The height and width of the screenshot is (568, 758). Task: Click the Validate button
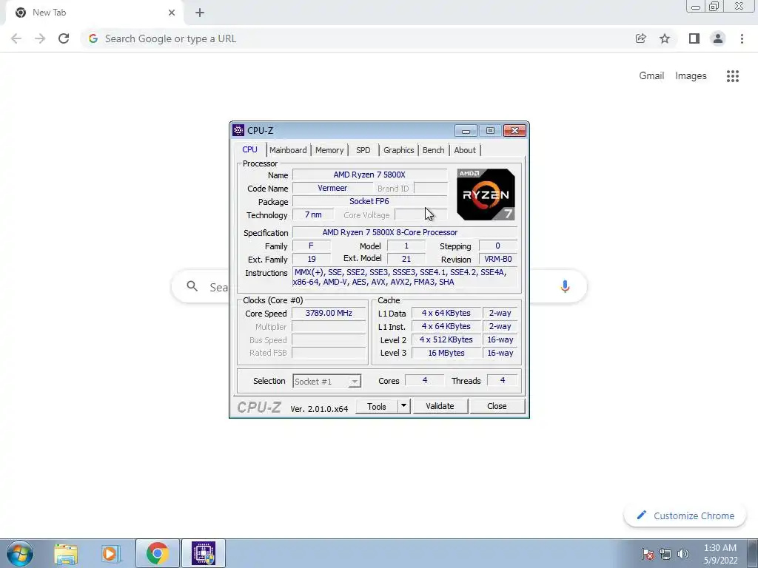pos(440,406)
